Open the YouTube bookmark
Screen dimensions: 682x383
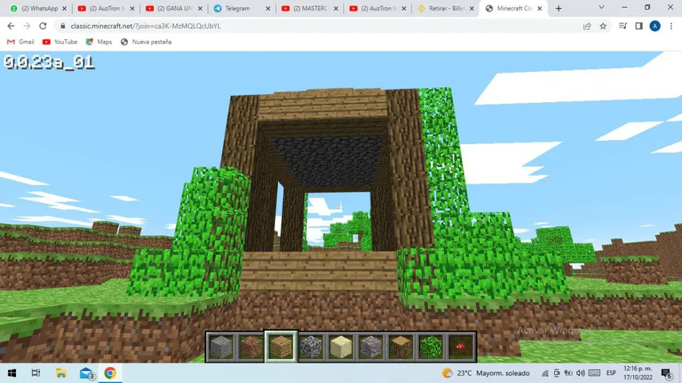60,42
